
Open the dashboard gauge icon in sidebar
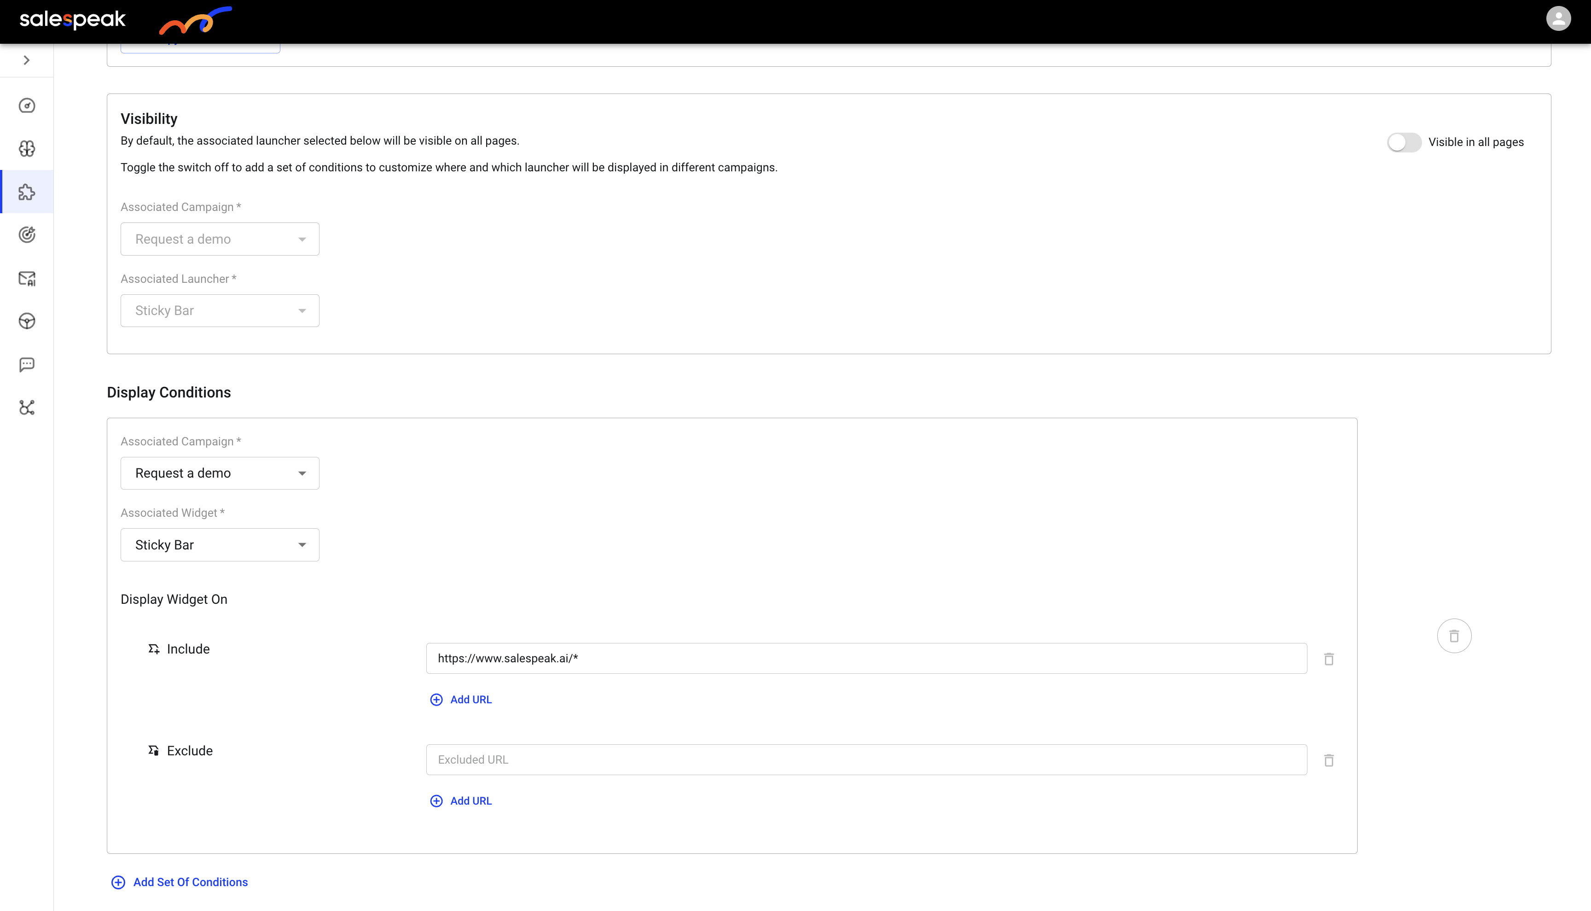(x=27, y=106)
